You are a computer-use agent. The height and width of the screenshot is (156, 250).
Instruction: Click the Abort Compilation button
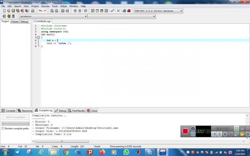tap(16, 117)
